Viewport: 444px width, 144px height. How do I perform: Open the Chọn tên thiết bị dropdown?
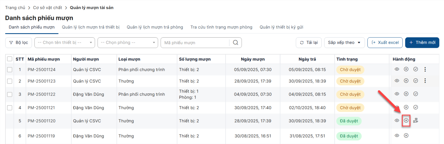(64, 43)
